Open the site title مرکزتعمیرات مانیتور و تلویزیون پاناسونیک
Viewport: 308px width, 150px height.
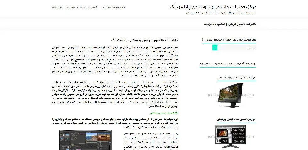(x=213, y=7)
